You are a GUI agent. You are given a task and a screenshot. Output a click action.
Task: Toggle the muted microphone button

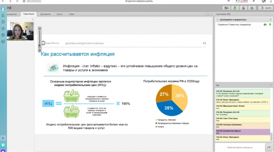pyautogui.click(x=235, y=8)
